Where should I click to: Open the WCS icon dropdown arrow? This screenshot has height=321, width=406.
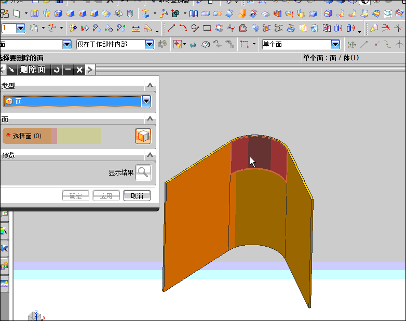pos(61,28)
